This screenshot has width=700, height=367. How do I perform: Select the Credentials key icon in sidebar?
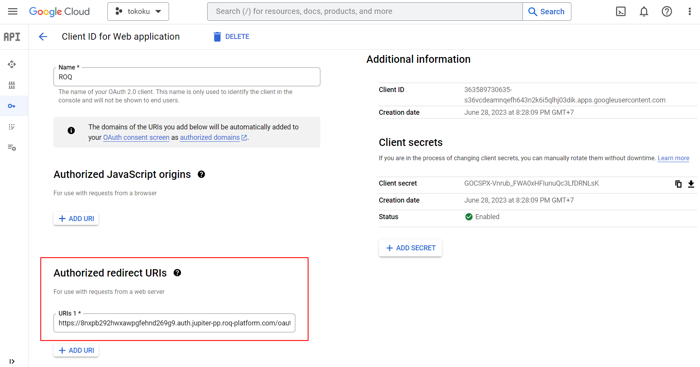pos(12,106)
